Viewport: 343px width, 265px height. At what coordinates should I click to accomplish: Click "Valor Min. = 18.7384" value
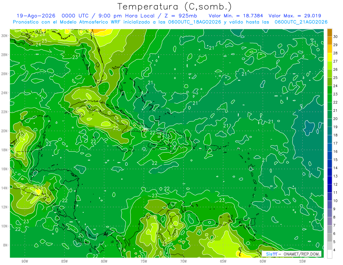(236, 16)
